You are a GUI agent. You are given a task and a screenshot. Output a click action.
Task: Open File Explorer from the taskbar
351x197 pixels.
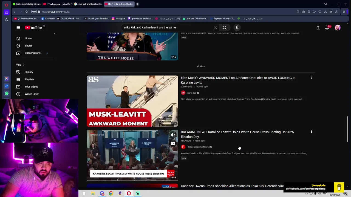point(93,193)
